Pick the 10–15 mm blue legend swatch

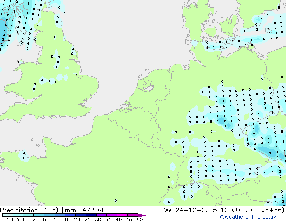(60, 215)
